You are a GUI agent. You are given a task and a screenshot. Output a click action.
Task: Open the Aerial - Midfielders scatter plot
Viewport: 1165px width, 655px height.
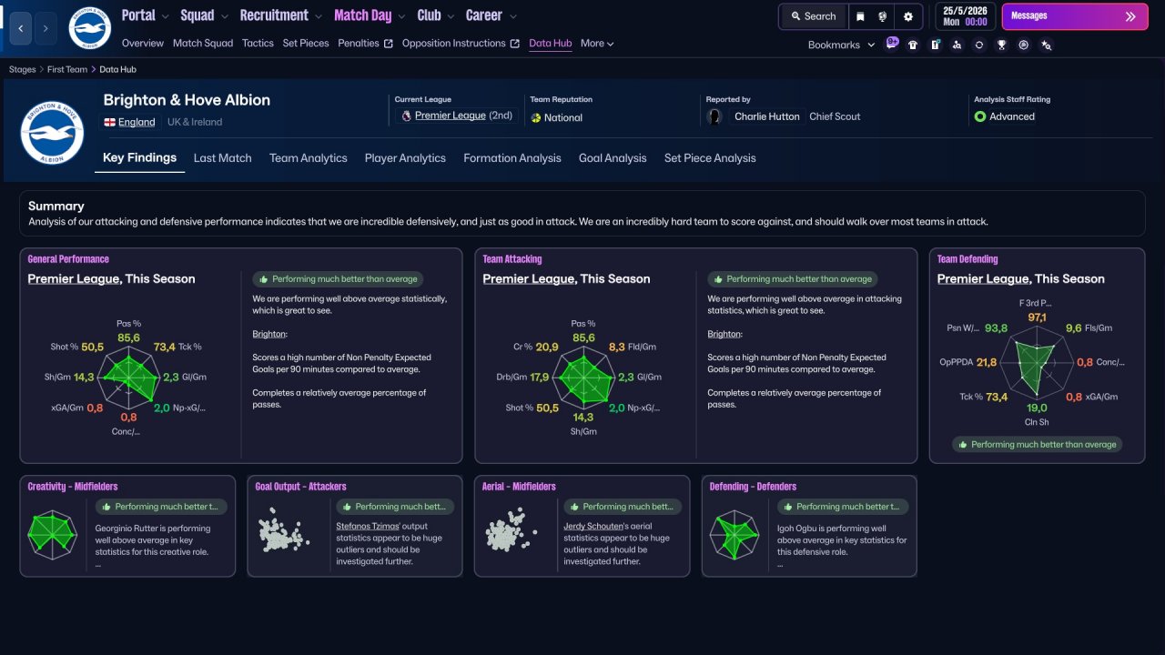[x=511, y=532]
